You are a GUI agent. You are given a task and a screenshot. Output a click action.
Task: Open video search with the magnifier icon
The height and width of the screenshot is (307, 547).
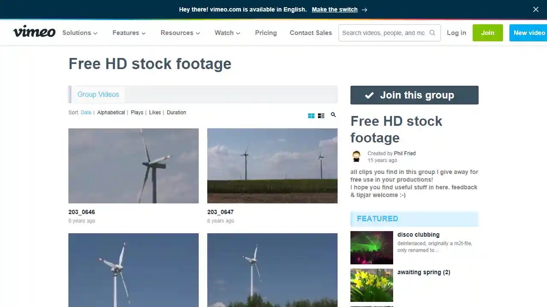point(333,115)
